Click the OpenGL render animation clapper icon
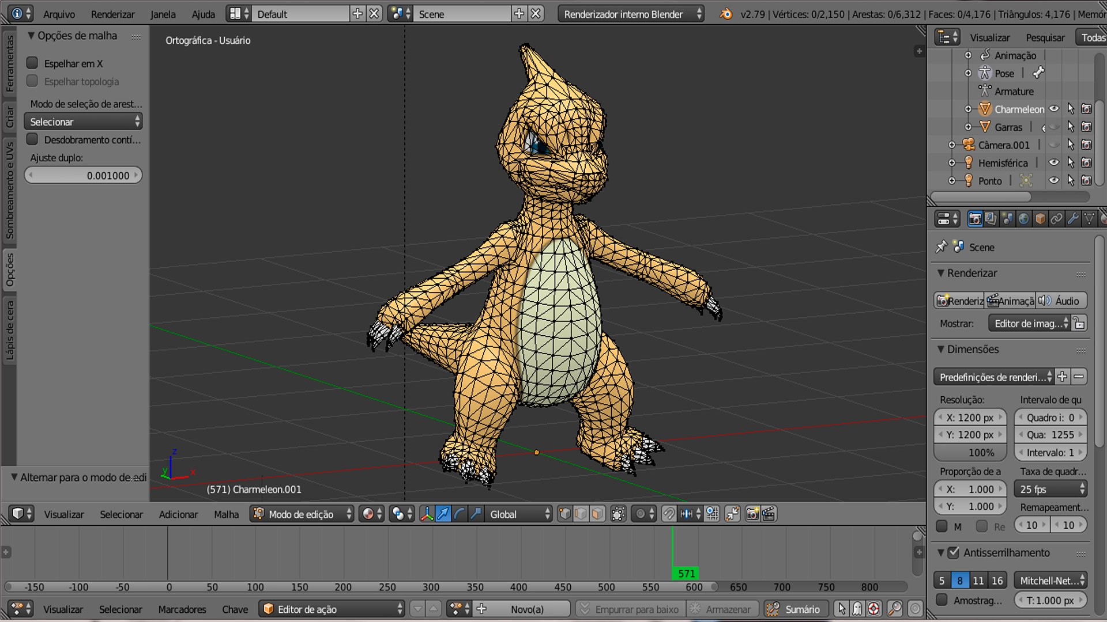Screen dimensions: 1107x622 tap(769, 514)
